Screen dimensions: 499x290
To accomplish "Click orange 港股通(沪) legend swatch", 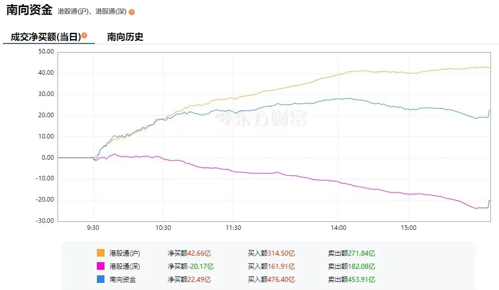I will (x=100, y=253).
